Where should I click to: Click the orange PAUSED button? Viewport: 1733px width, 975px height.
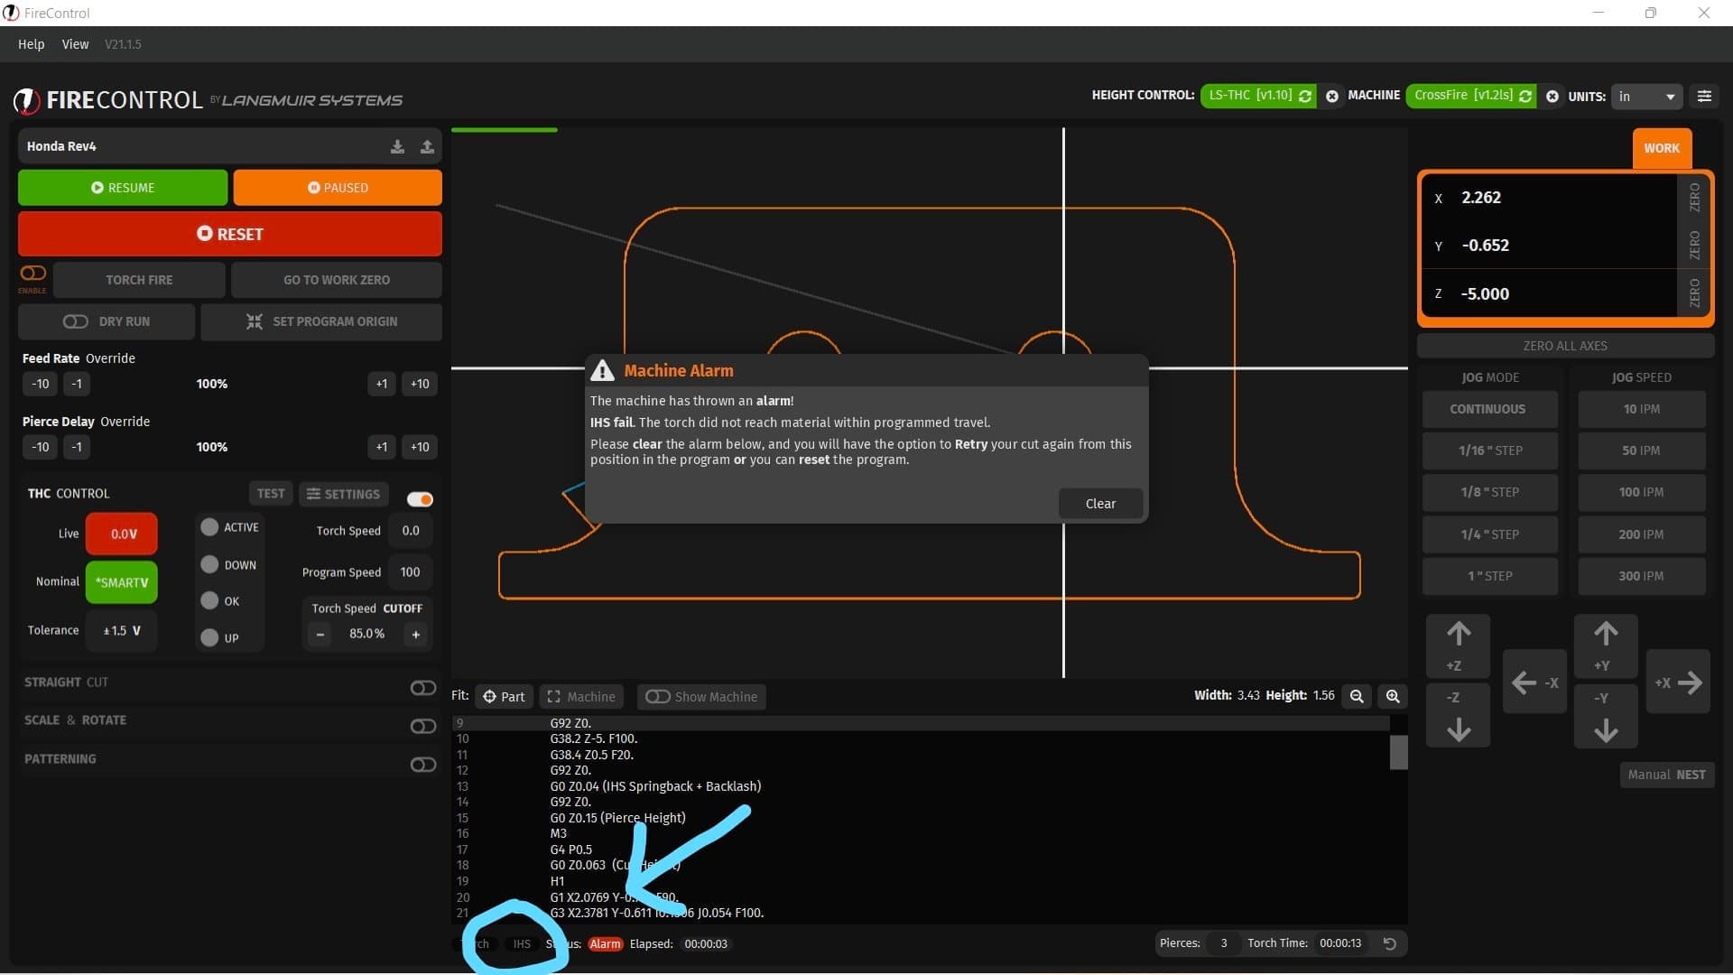pos(338,188)
